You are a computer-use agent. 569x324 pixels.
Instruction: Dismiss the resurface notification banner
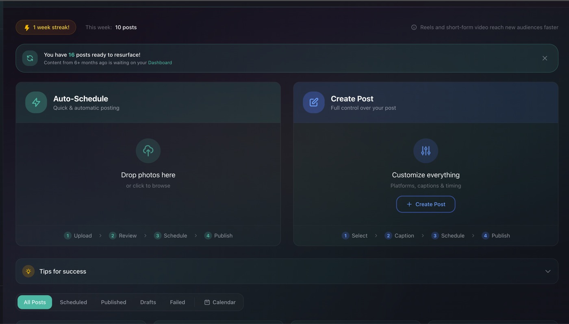click(x=545, y=58)
